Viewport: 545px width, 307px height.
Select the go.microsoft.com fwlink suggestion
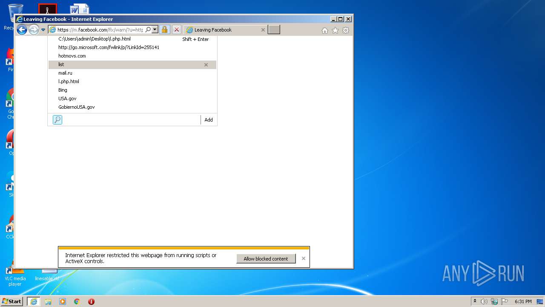pos(132,47)
